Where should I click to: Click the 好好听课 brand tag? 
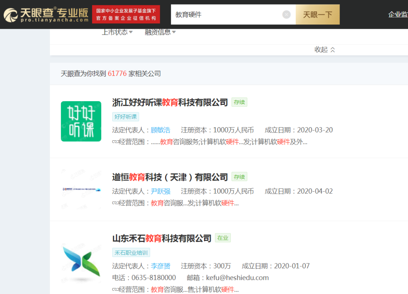(x=125, y=117)
